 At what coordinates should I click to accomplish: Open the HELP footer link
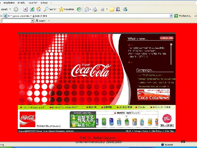(128, 131)
